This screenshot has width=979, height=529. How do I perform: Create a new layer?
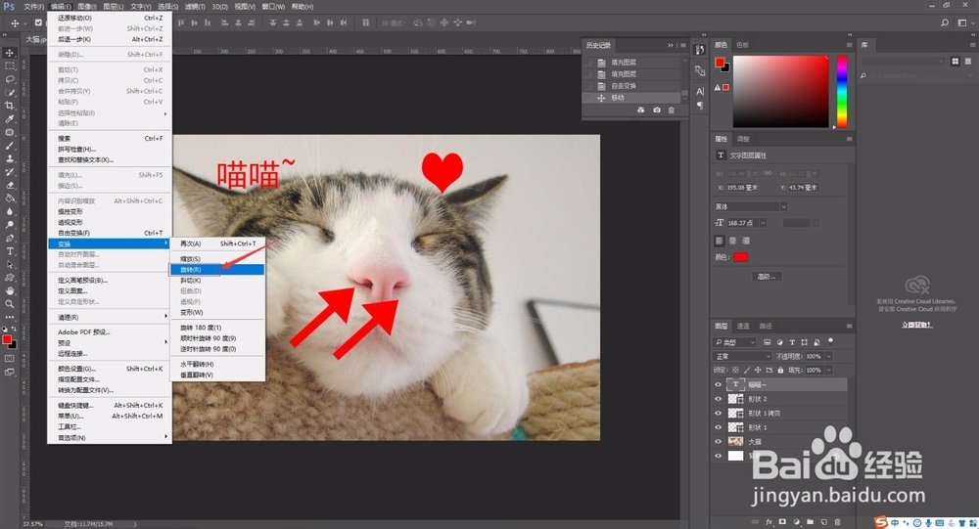tap(824, 521)
